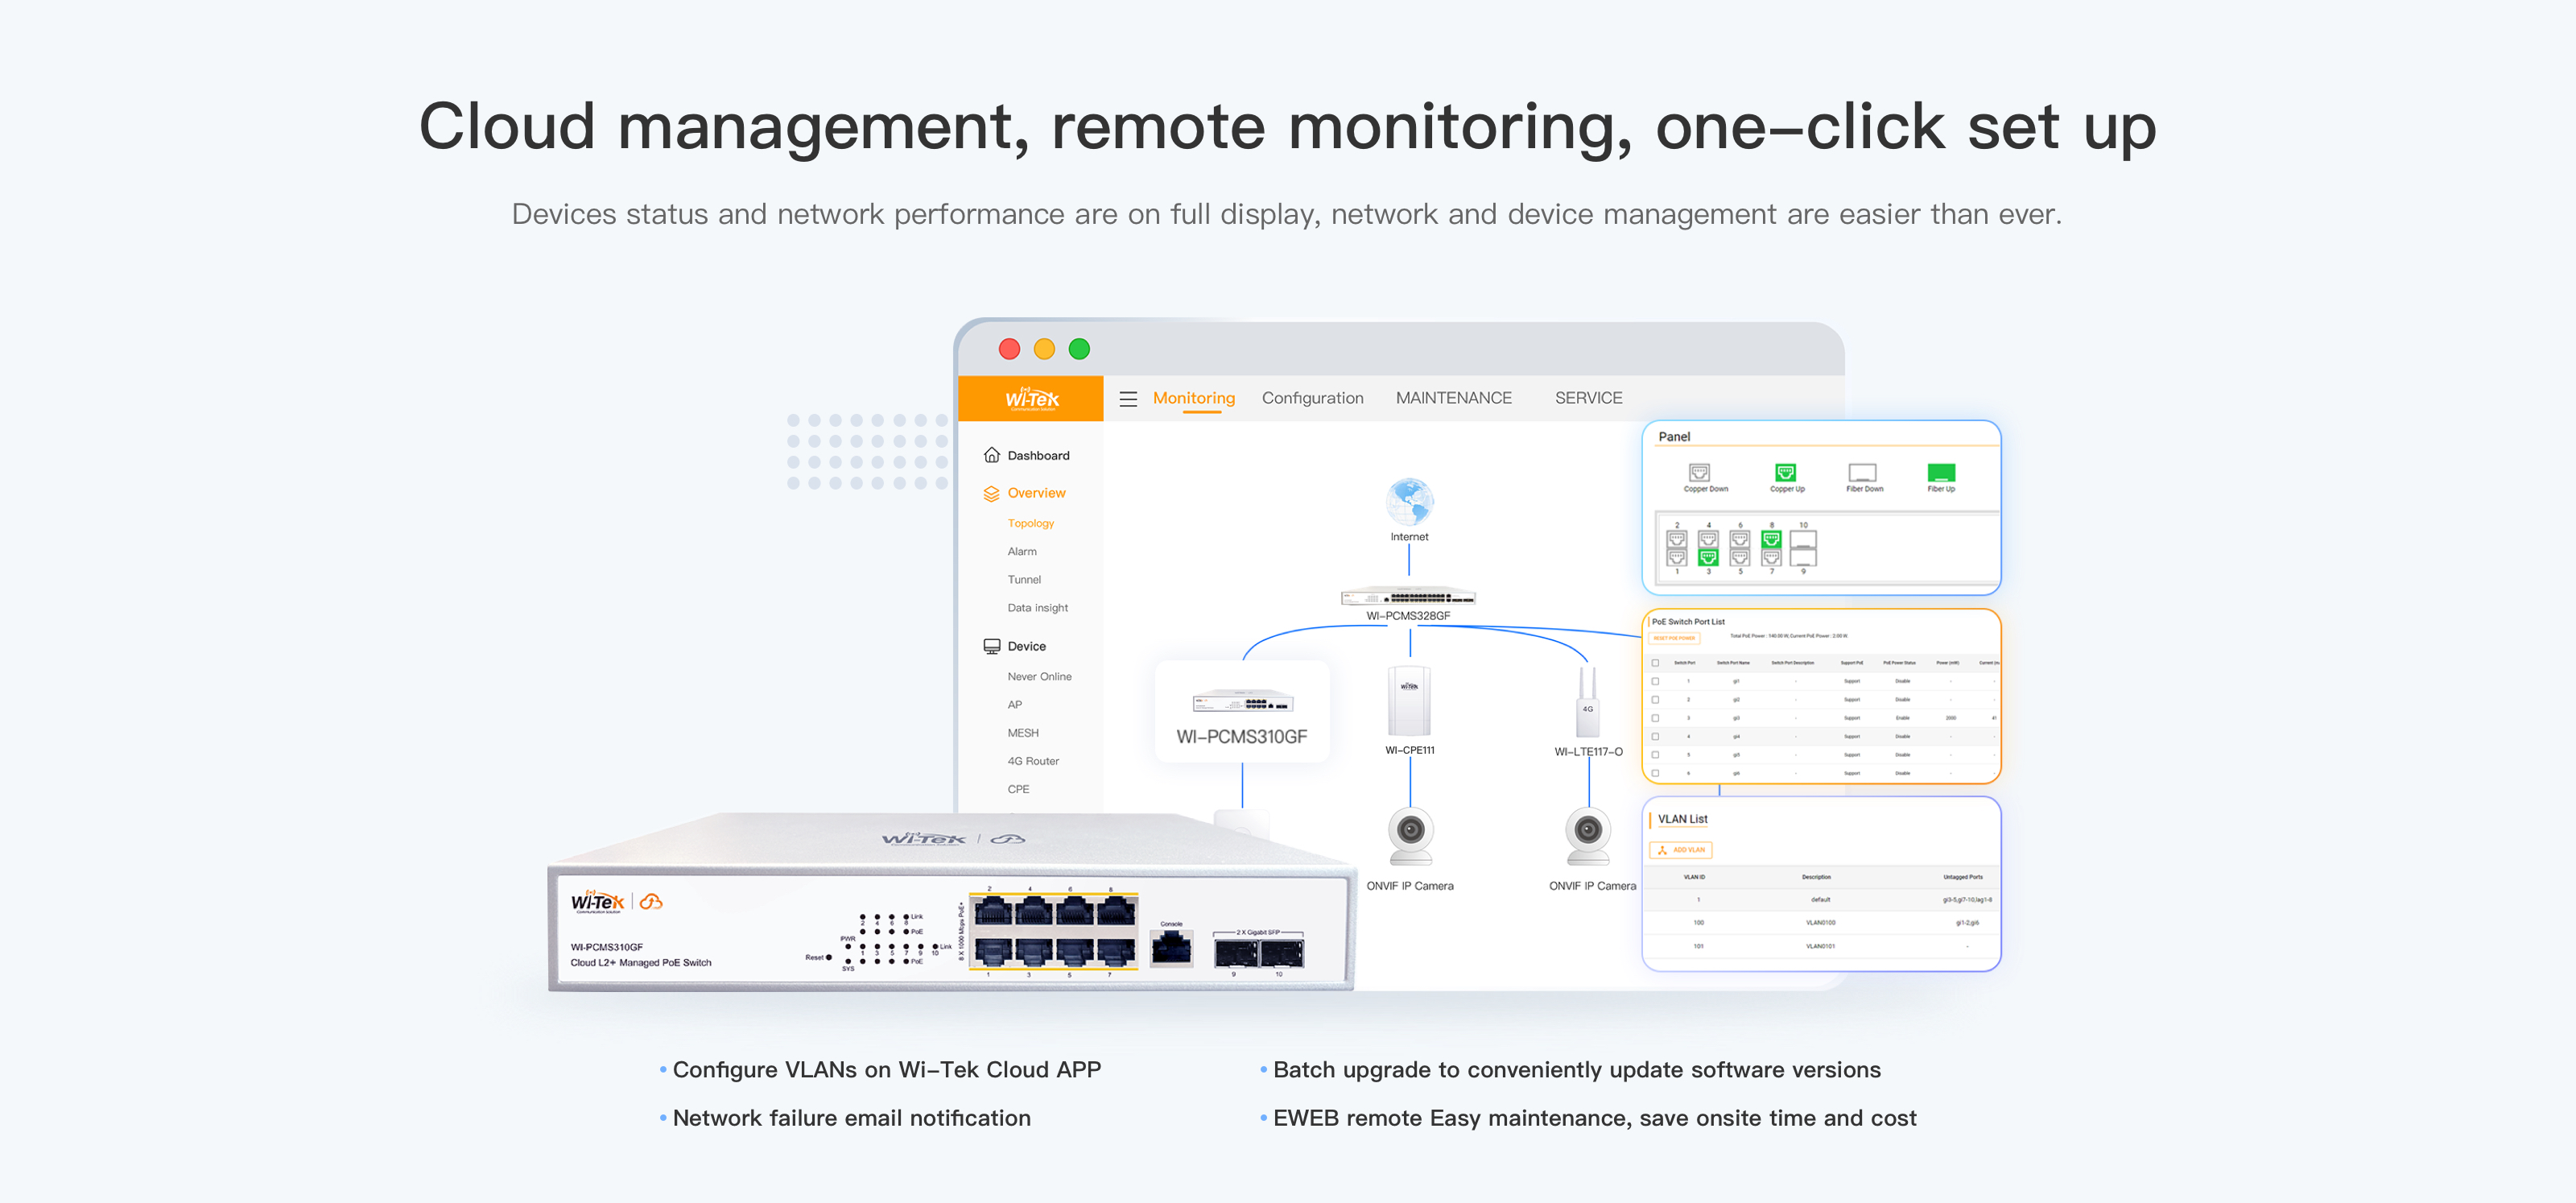The height and width of the screenshot is (1203, 2576).
Task: Open the MAINTENANCE tab
Action: [1453, 398]
